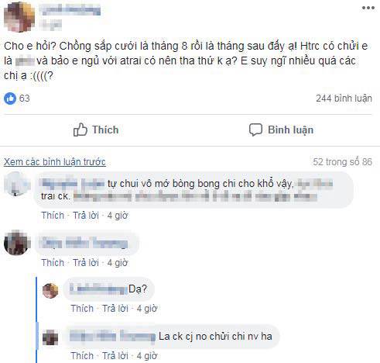Click Trả lời under the 'La ck cj' reply

115,356
